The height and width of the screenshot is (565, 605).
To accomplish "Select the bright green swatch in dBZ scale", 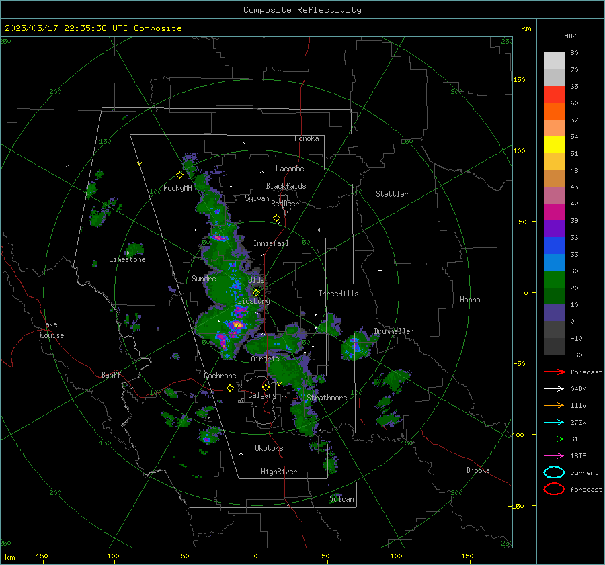I will pyautogui.click(x=554, y=279).
